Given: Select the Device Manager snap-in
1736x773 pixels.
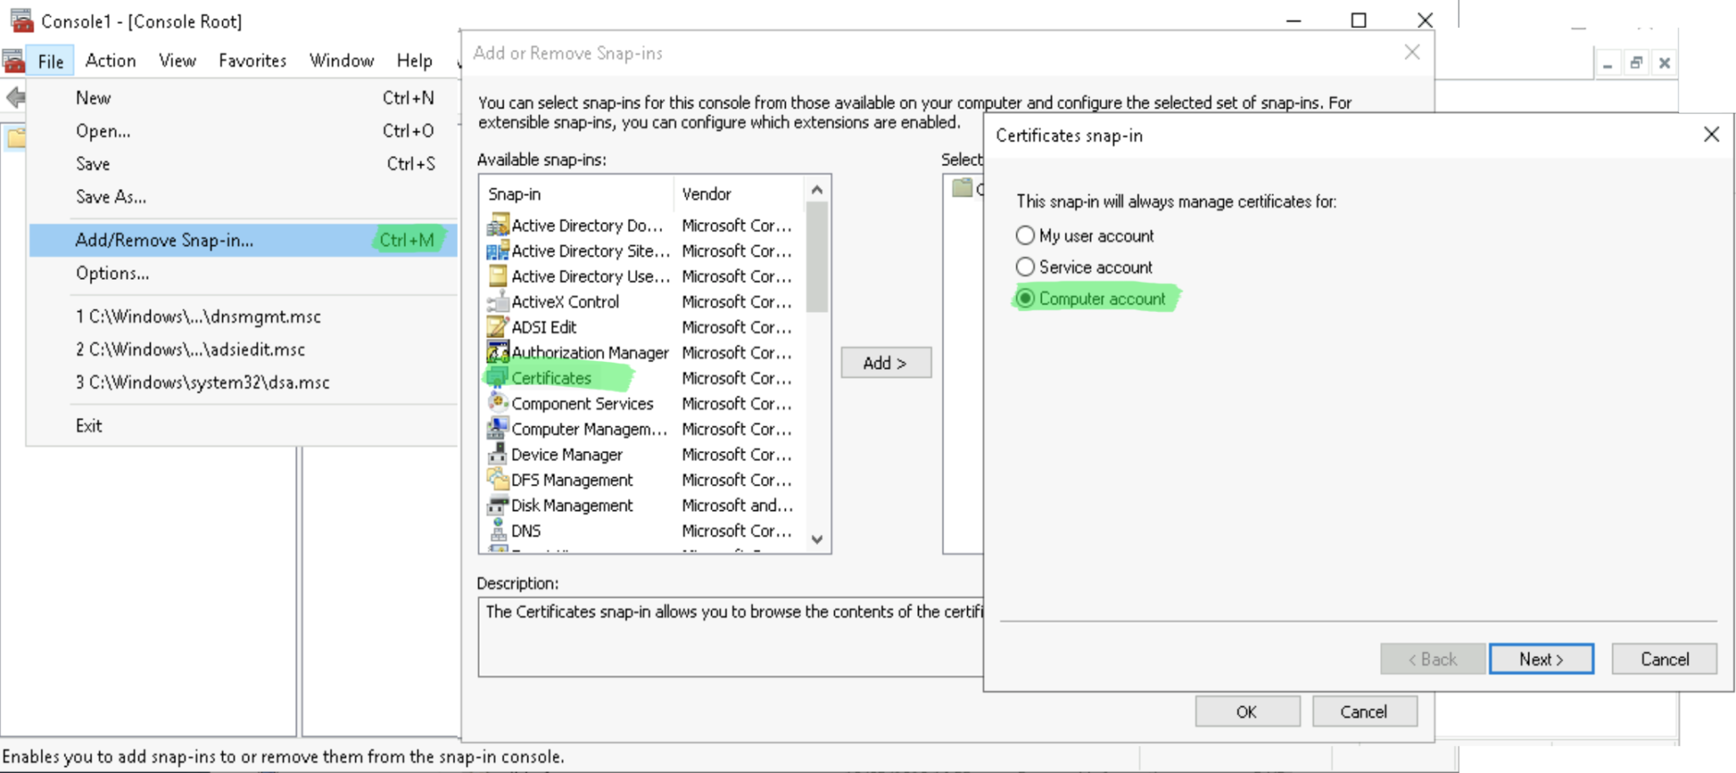Looking at the screenshot, I should 565,454.
